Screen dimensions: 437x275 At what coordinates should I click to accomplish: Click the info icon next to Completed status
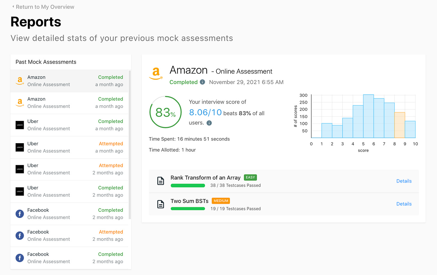pos(203,82)
